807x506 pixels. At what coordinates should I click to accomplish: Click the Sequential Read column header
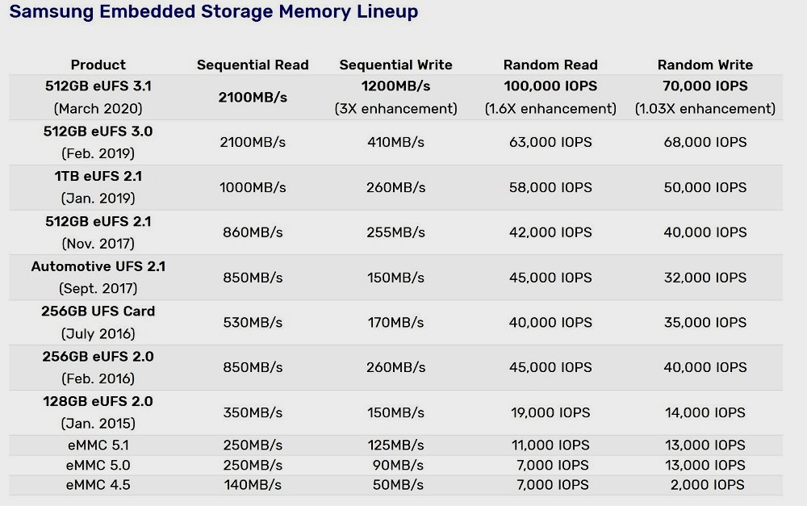click(253, 65)
